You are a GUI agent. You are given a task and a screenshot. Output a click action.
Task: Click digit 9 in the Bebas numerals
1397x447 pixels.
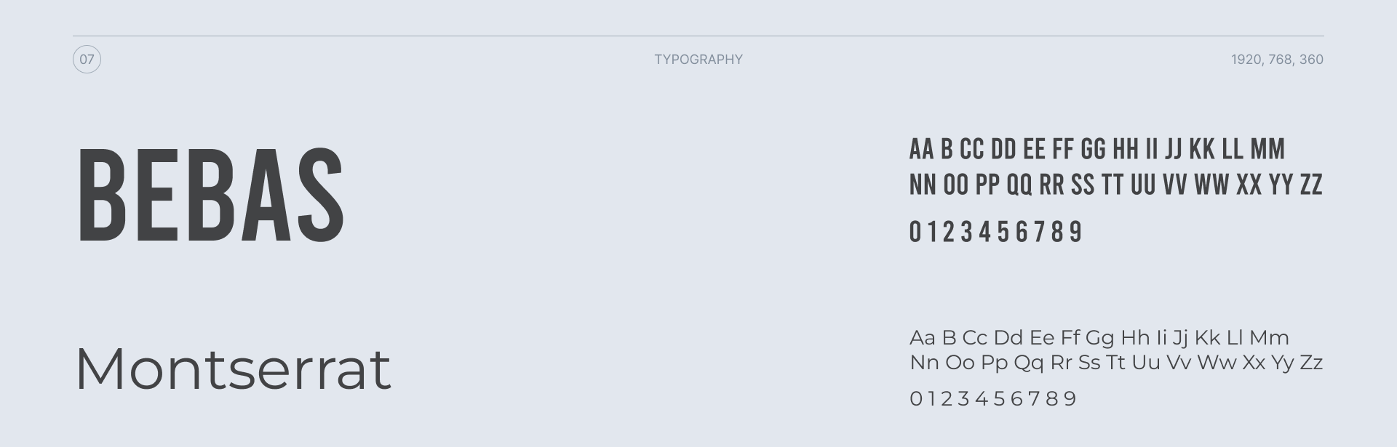click(1077, 232)
